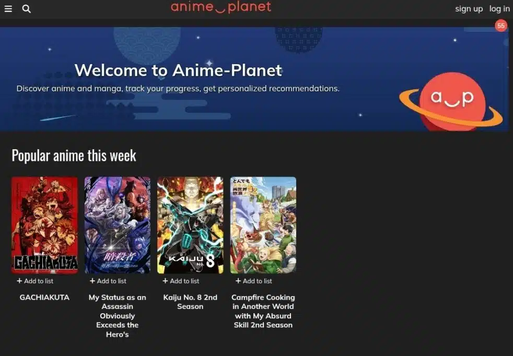Screen dimensions: 513x356
Task: Click Campfire Cooking in Another World title
Action: pyautogui.click(x=263, y=311)
